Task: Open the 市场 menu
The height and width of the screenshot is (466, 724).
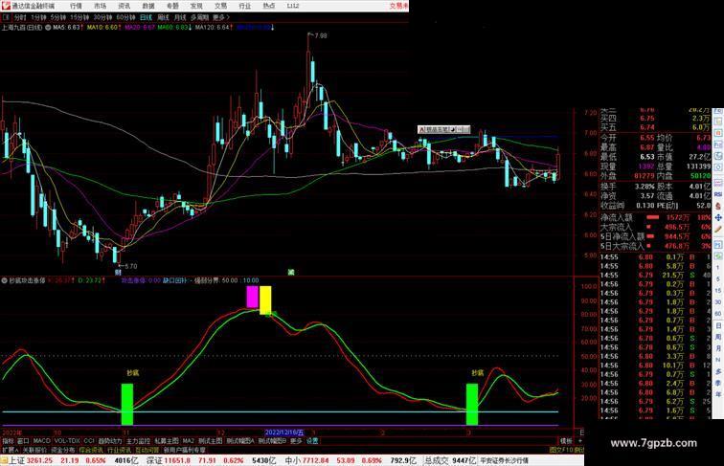Action: 100,6
